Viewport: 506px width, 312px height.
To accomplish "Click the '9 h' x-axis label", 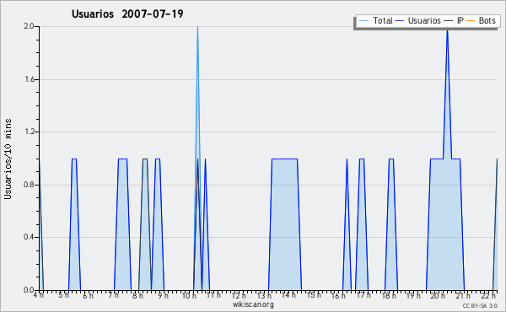I will tap(163, 295).
